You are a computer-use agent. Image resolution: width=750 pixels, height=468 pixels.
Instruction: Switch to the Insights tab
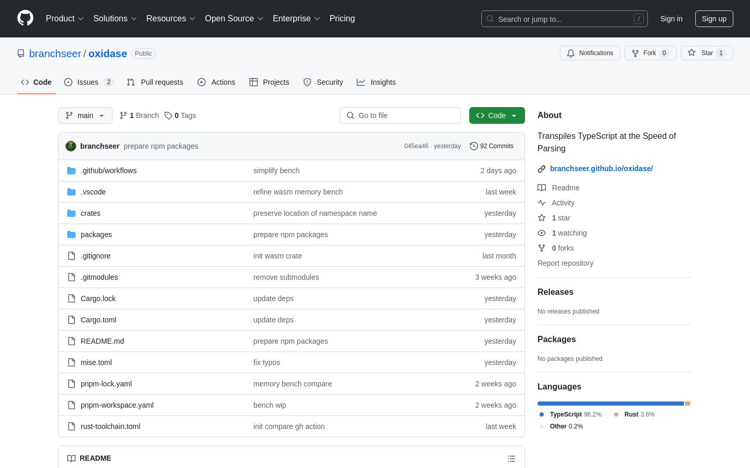(x=376, y=82)
